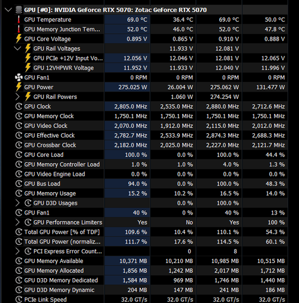Click the clock icon beside GPU Effective Clock

pyautogui.click(x=19, y=135)
